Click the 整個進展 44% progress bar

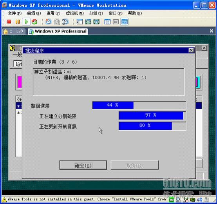click(139, 105)
